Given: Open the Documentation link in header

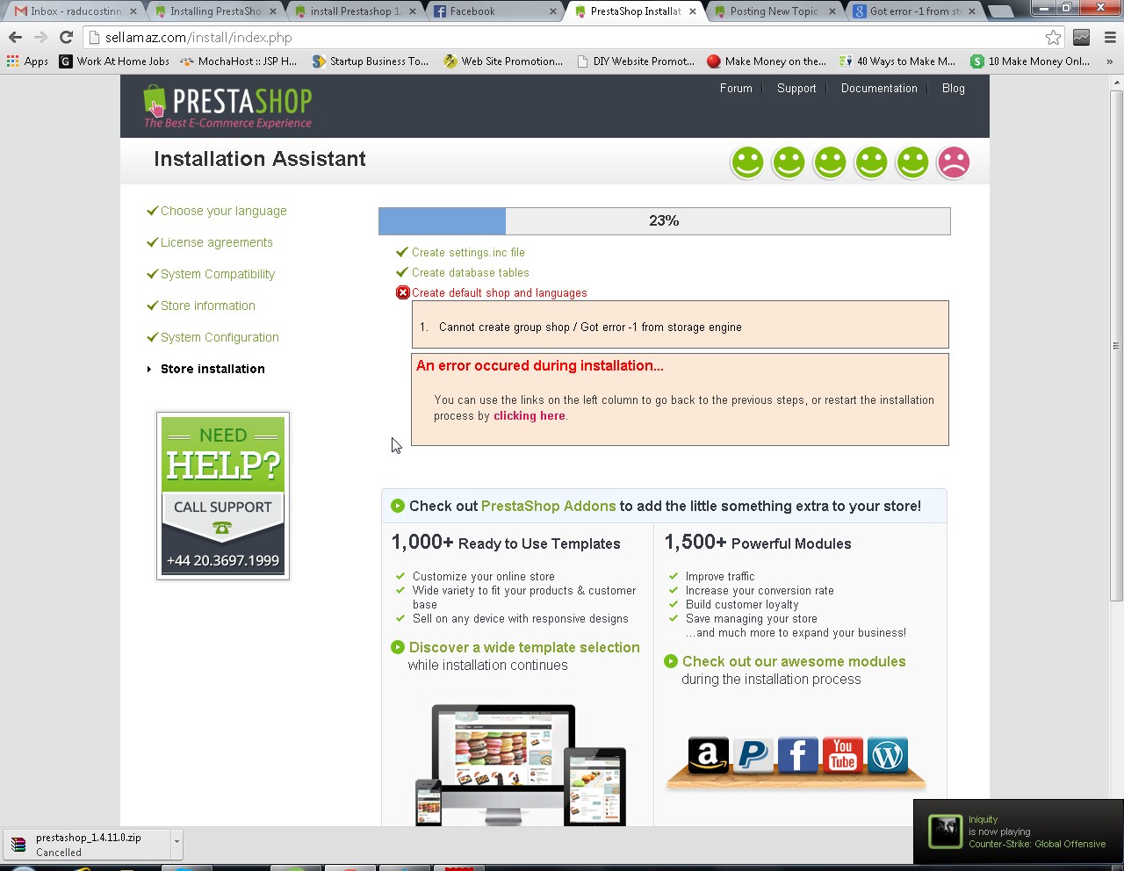Looking at the screenshot, I should click(x=879, y=88).
